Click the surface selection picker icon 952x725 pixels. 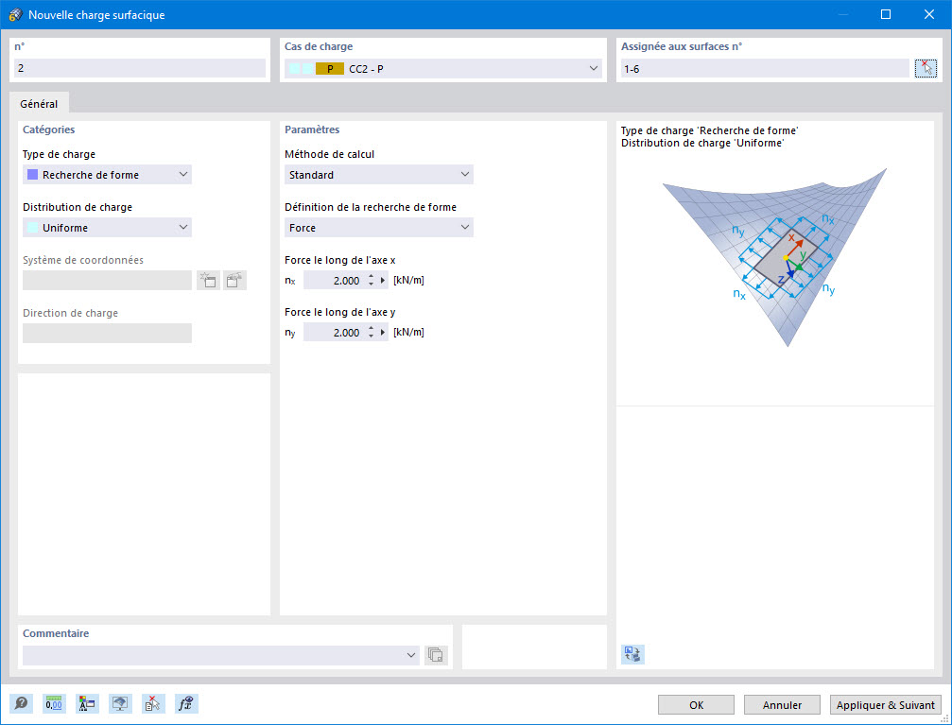pyautogui.click(x=926, y=68)
